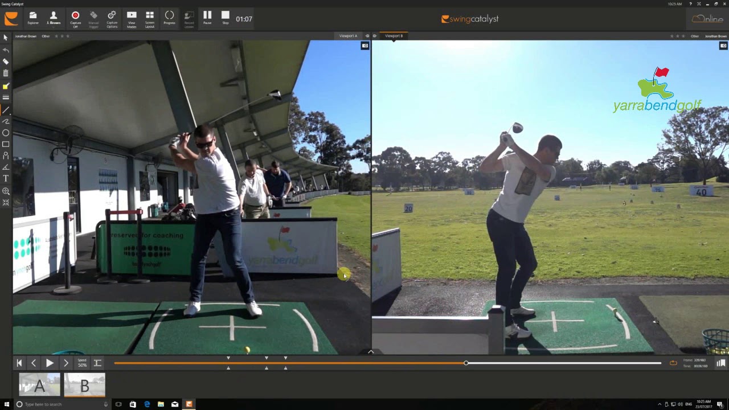
Task: Step forward one frame
Action: point(65,363)
